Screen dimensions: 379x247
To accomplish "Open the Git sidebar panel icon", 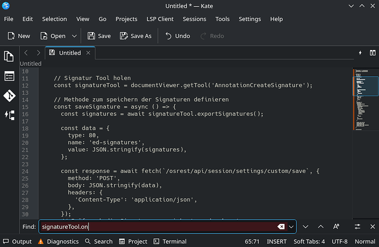I will (x=9, y=96).
